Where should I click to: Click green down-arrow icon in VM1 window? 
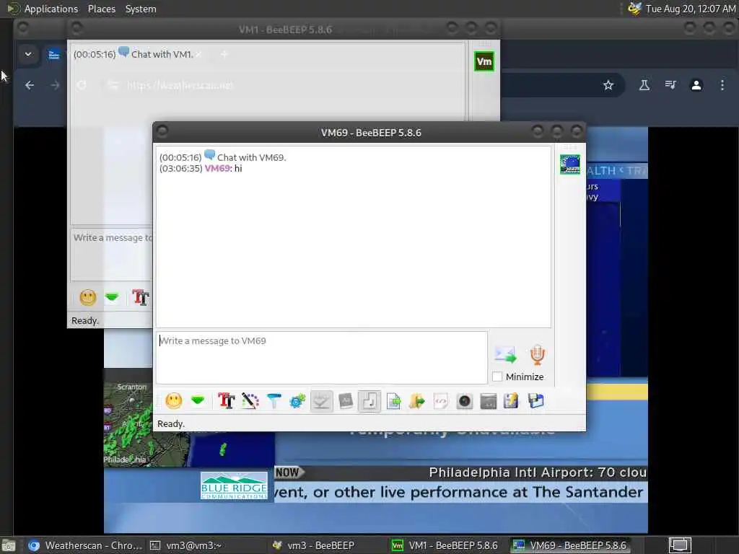[x=112, y=297]
